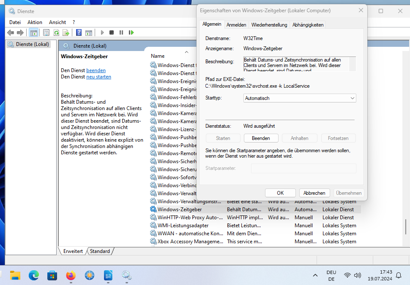410x285 pixels.
Task: Select the Windows-Verwaltungsinstr... service row
Action: pyautogui.click(x=255, y=202)
